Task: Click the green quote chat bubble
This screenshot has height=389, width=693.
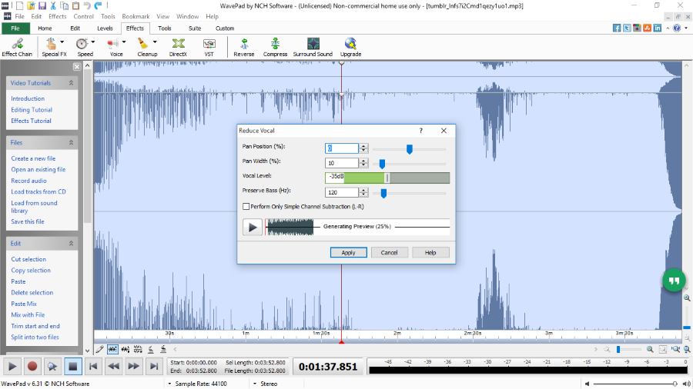Action: tap(674, 280)
